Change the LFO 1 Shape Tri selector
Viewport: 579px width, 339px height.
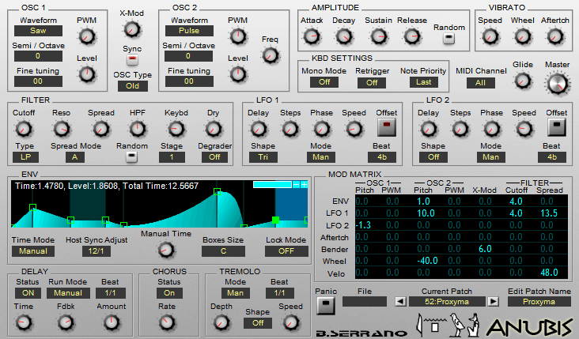click(x=263, y=157)
